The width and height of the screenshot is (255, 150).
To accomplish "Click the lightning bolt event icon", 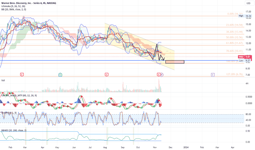I will click(161, 75).
